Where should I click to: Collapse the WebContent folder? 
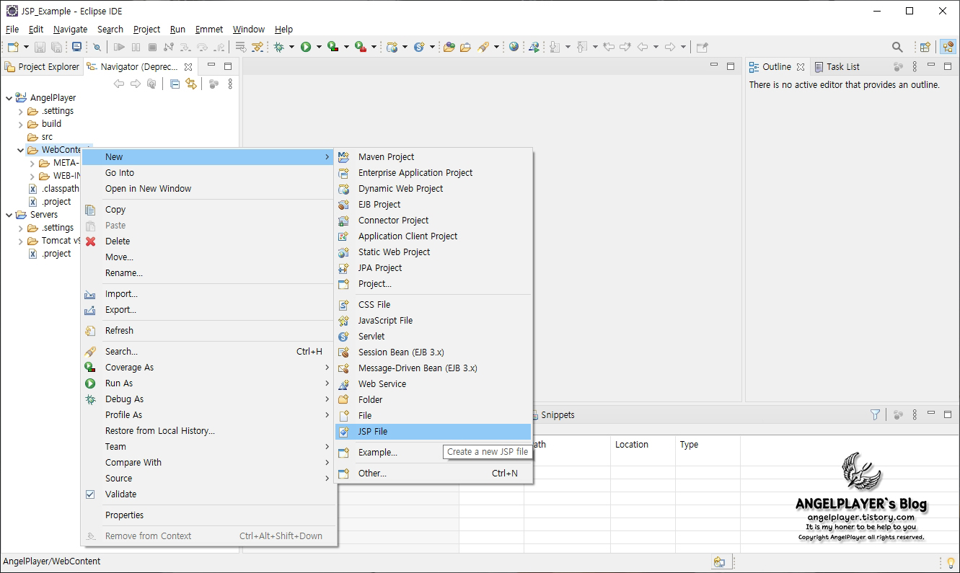tap(21, 151)
